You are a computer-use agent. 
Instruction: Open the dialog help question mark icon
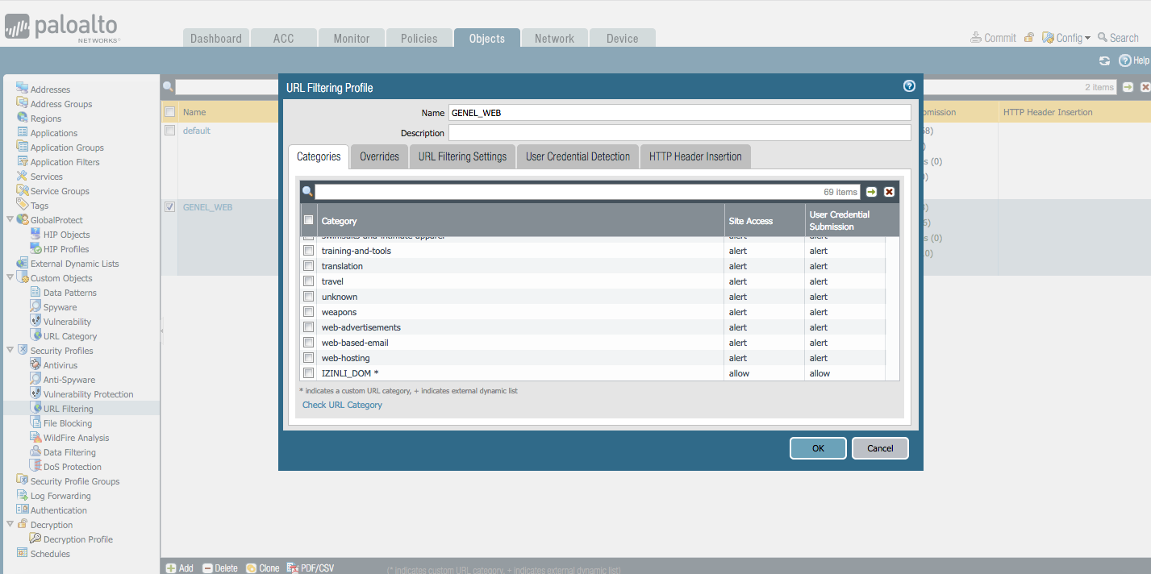click(x=909, y=85)
